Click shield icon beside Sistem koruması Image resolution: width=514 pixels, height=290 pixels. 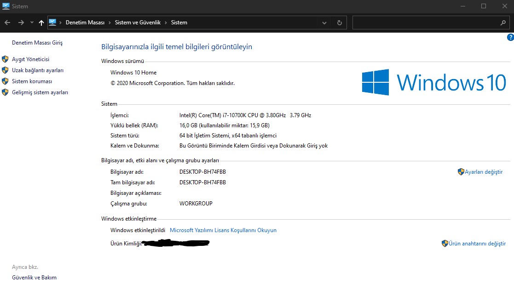pos(5,81)
